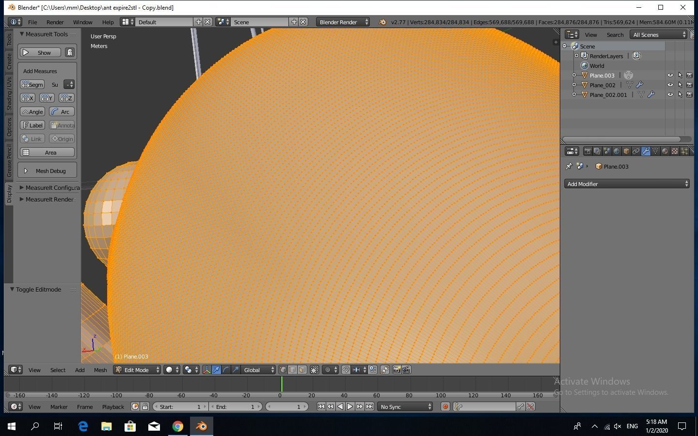
Task: Click the Angle measure button
Action: [32, 111]
